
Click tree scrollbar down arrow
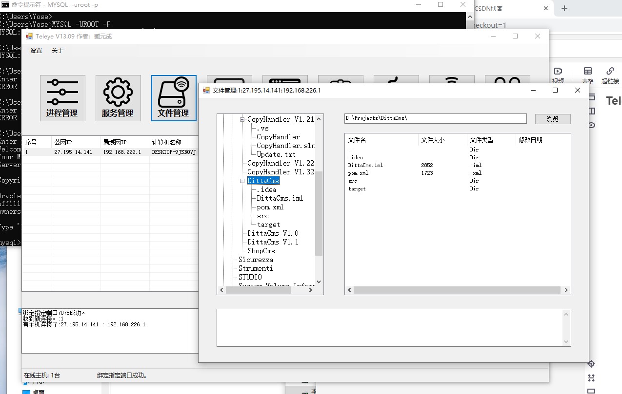(x=319, y=281)
